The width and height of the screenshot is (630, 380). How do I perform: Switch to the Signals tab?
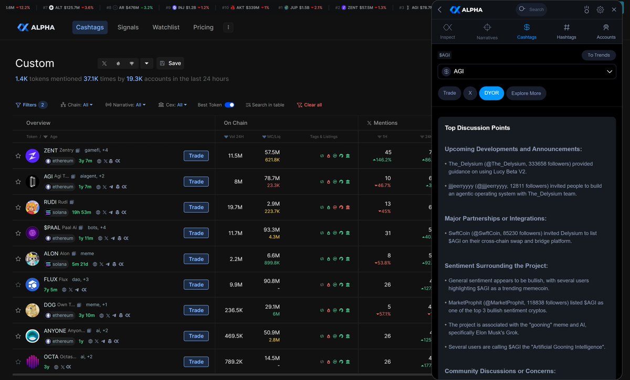128,27
